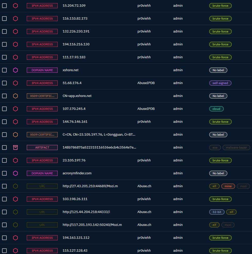Click the hexagon icon for 15.204.72.109
Screen dimensions: 252x254
point(15,6)
